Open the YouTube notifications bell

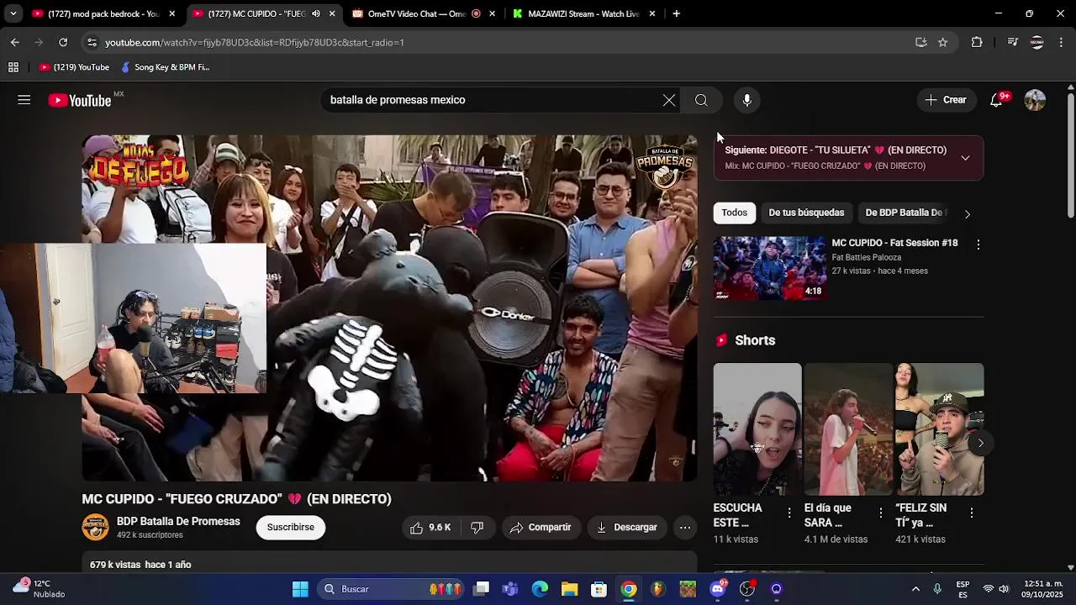[996, 100]
